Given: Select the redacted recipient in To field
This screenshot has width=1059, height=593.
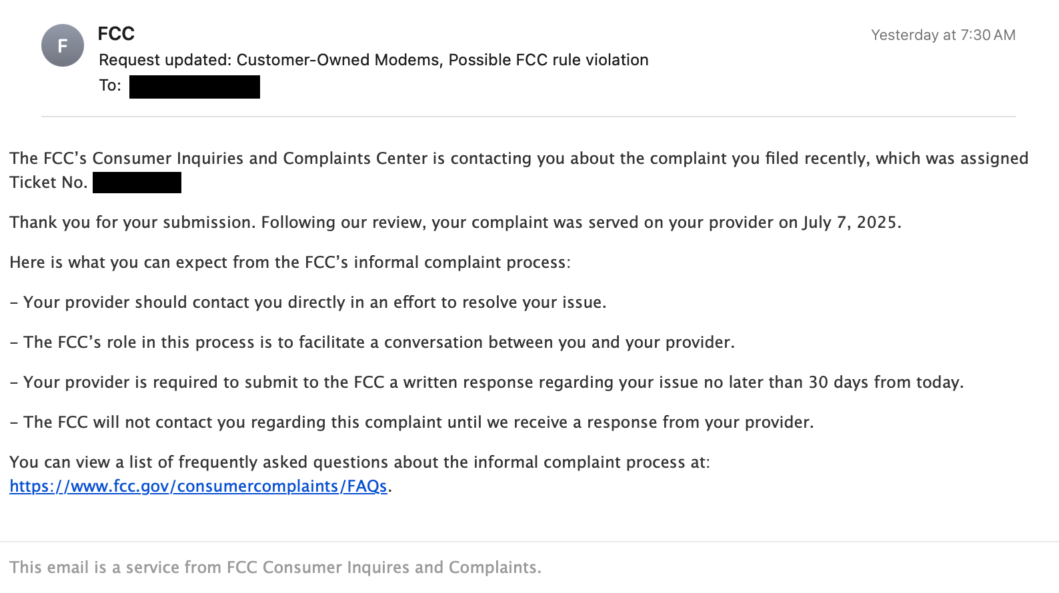Looking at the screenshot, I should tap(195, 87).
